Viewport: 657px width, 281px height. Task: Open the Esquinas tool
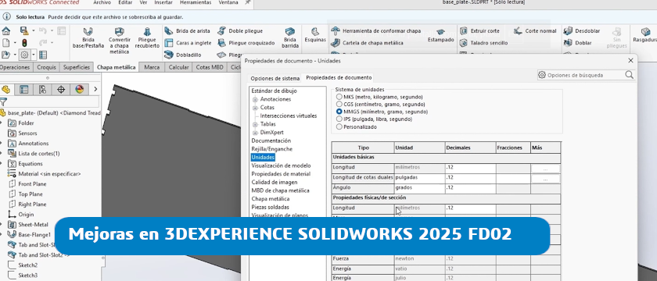click(x=315, y=35)
